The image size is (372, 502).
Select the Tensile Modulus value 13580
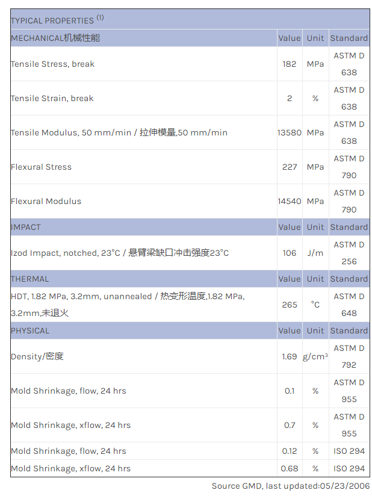[290, 132]
